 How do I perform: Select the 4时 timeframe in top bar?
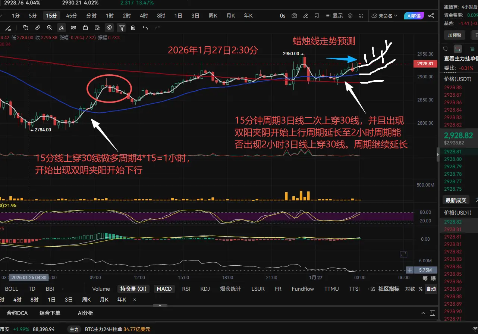[x=144, y=16]
